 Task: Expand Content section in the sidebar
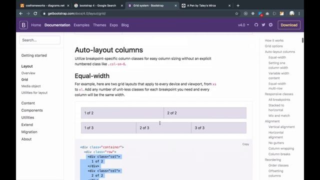click(x=28, y=103)
